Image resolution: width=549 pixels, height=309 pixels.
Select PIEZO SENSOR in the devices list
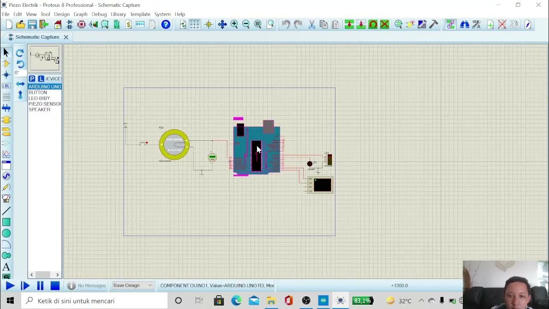45,104
